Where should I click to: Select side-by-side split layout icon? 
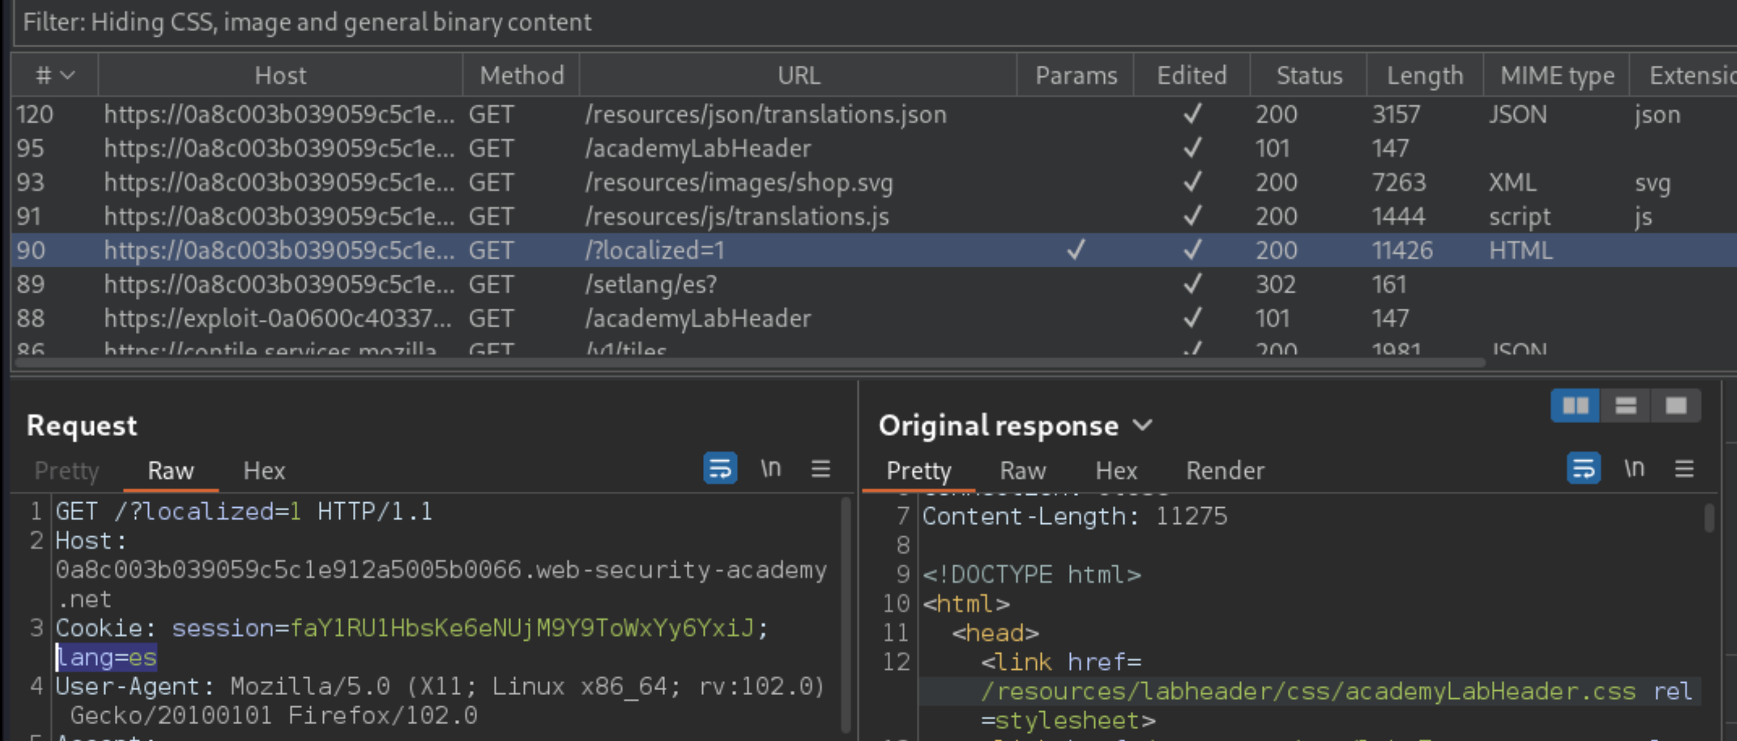click(x=1574, y=406)
